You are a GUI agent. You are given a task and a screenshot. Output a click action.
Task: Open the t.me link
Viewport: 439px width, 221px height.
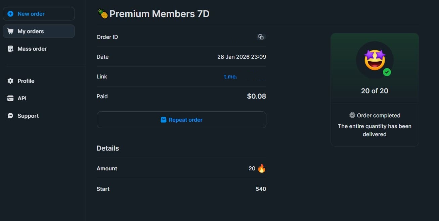230,76
